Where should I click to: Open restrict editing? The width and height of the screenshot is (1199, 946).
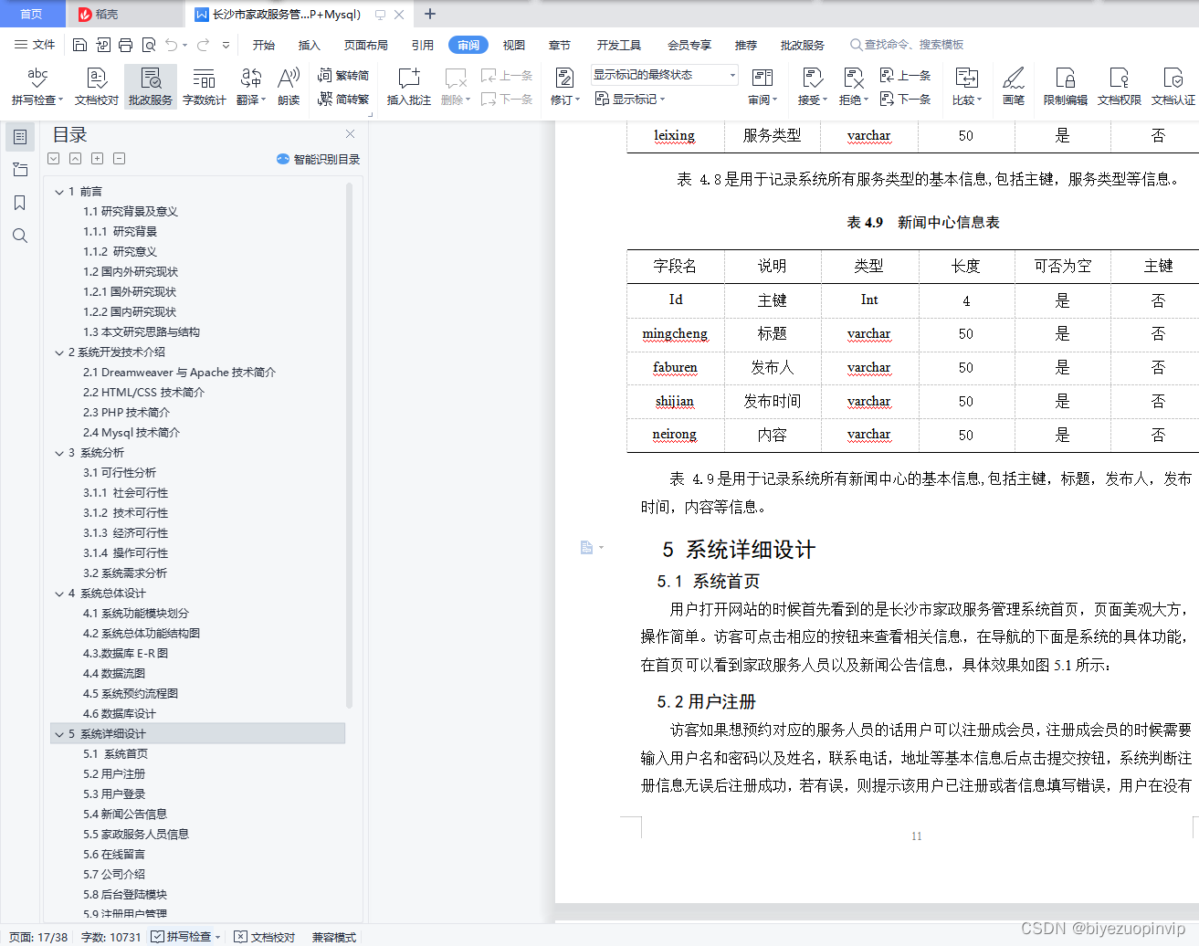point(1065,87)
